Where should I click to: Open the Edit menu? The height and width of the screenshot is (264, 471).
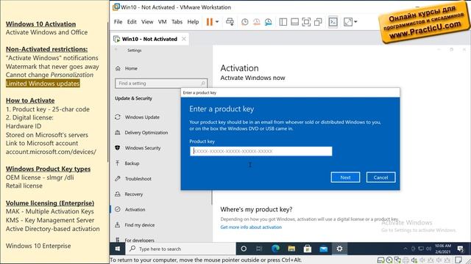coord(132,22)
